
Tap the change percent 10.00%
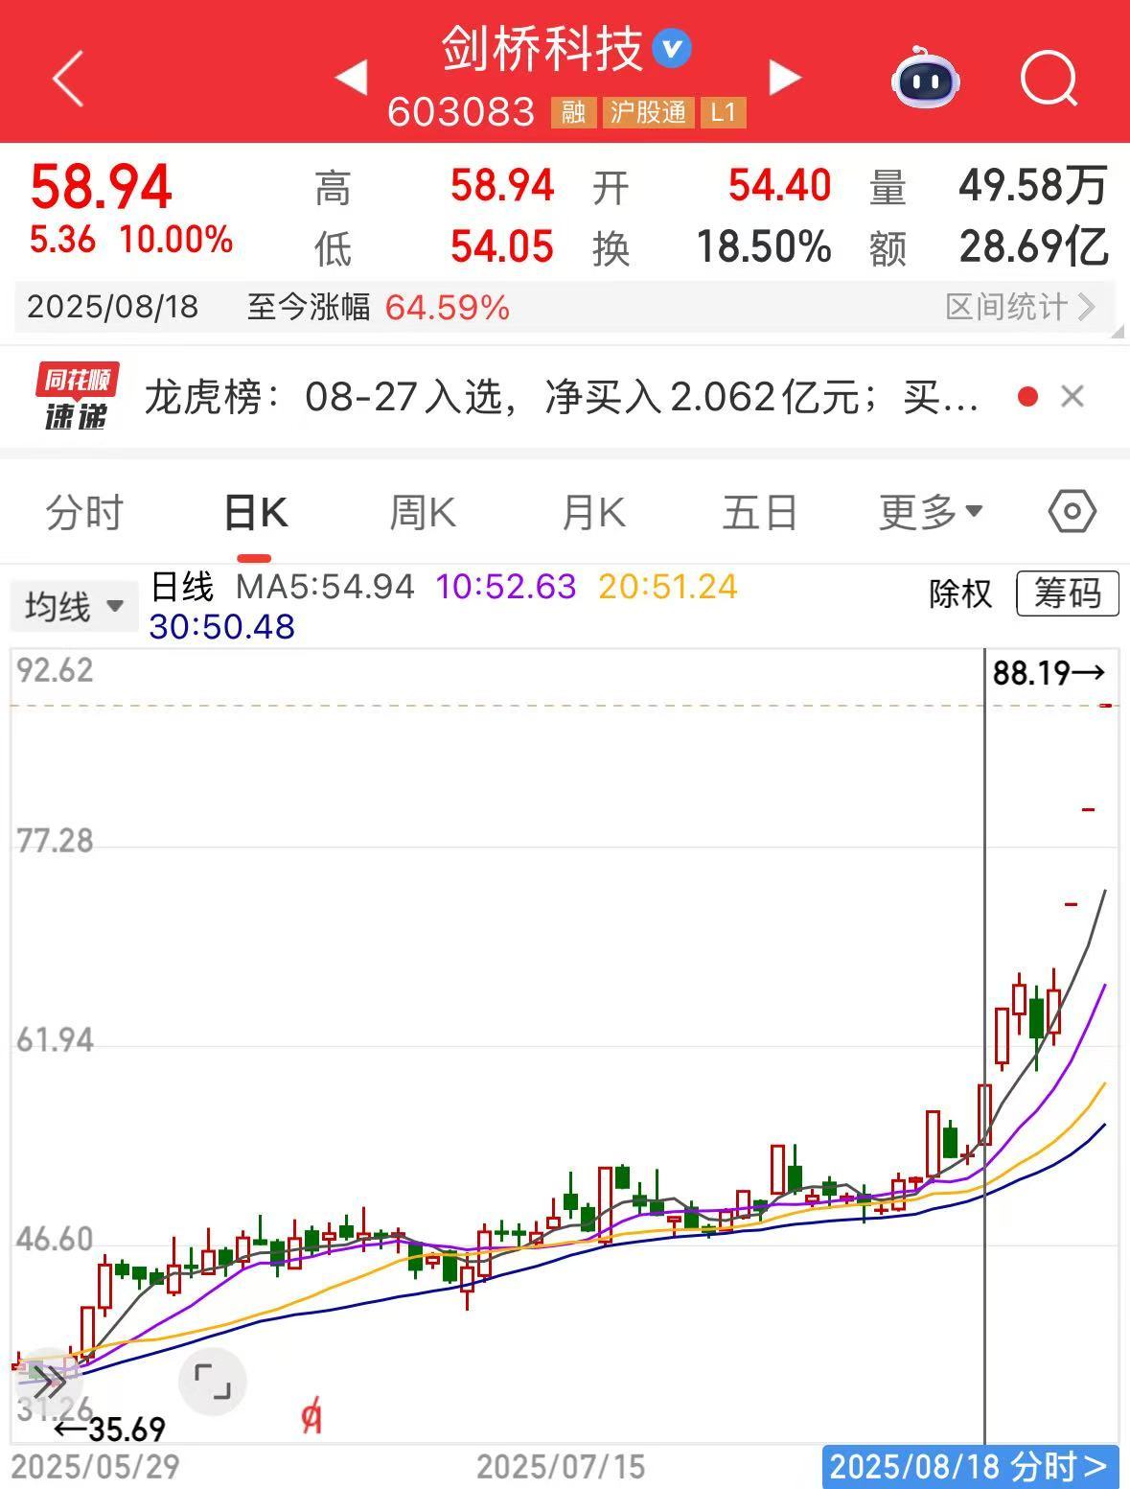point(176,240)
